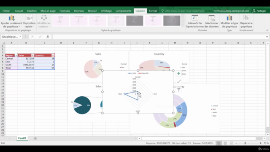The width and height of the screenshot is (270, 152).
Task: Click Déplacer le graphique icon
Action: [246, 18]
